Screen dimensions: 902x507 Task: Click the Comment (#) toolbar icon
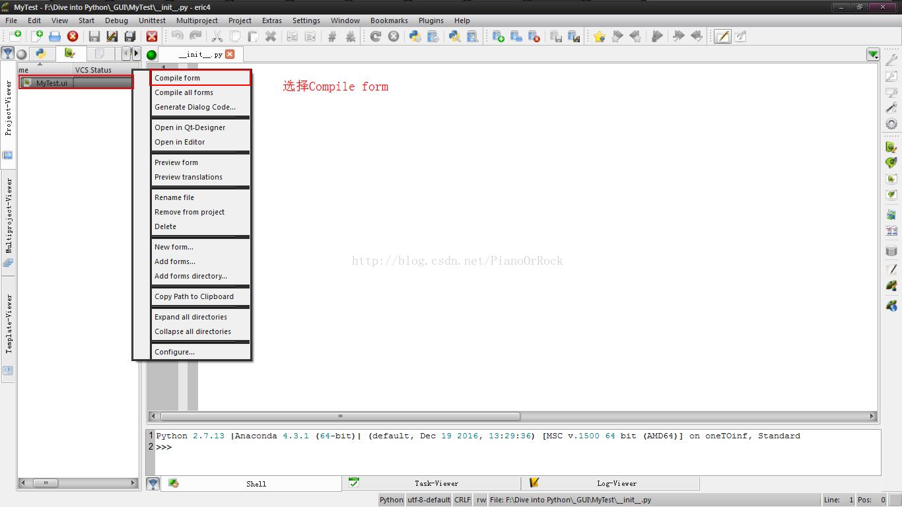click(332, 36)
